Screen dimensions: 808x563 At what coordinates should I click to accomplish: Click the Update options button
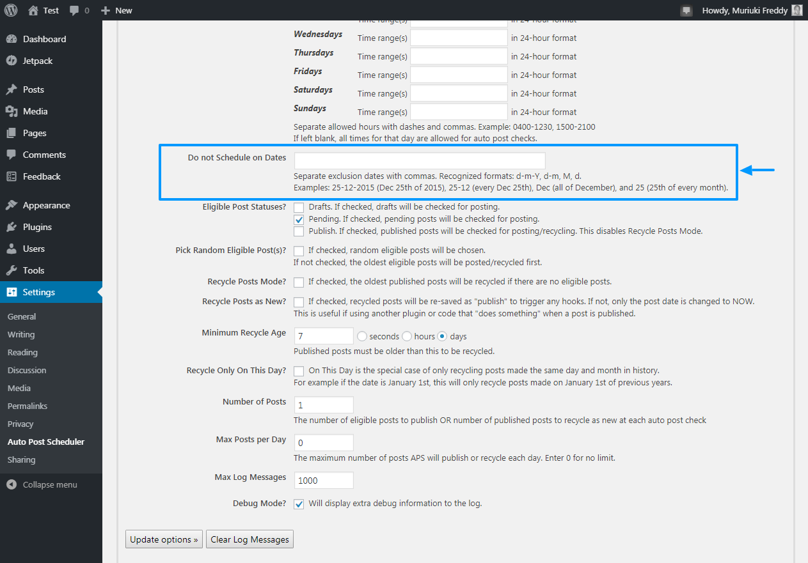point(164,539)
